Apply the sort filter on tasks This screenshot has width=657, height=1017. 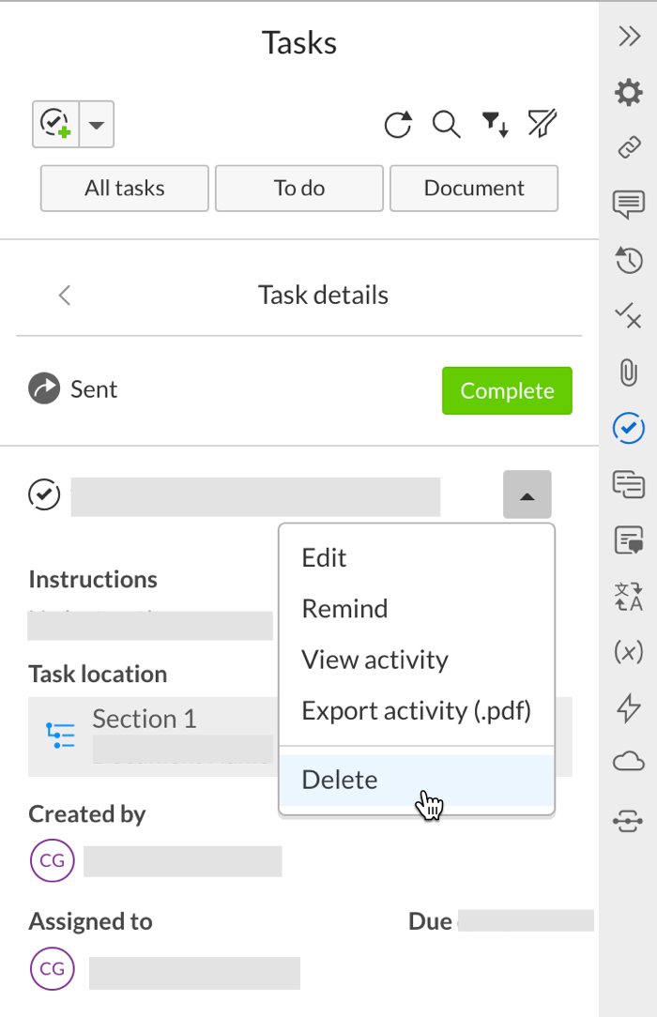[495, 125]
